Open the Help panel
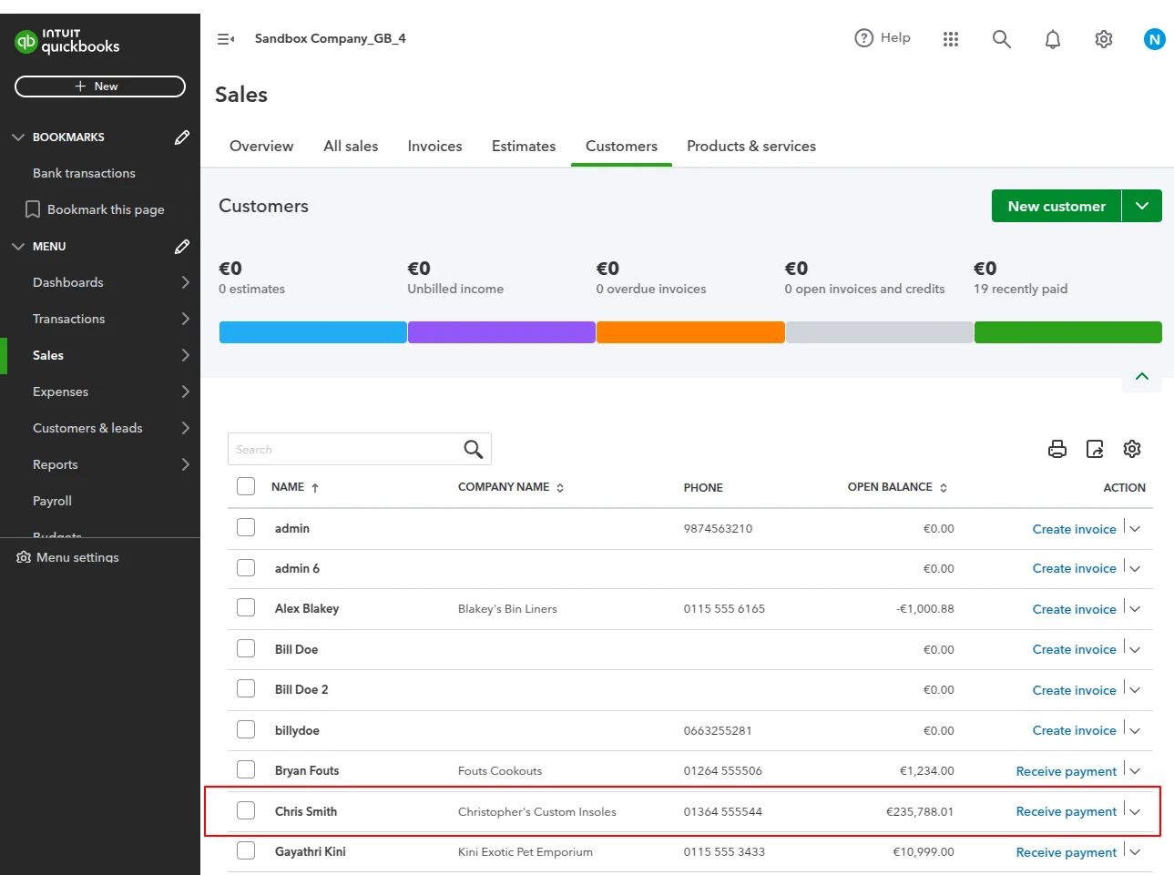1174x875 pixels. coord(883,38)
